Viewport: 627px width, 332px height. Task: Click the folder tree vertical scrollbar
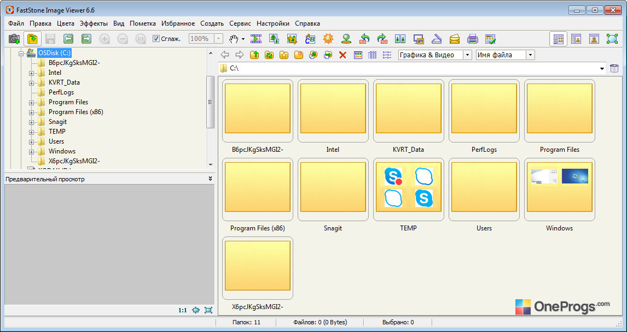tap(210, 102)
